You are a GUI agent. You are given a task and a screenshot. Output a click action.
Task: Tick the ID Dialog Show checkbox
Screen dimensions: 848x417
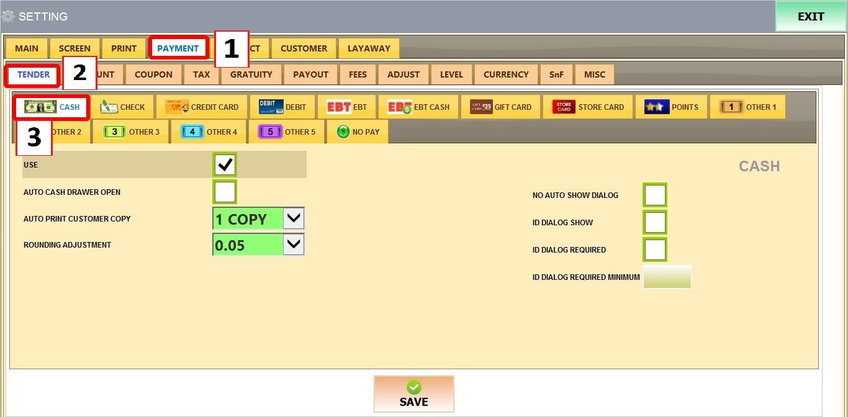coord(655,222)
